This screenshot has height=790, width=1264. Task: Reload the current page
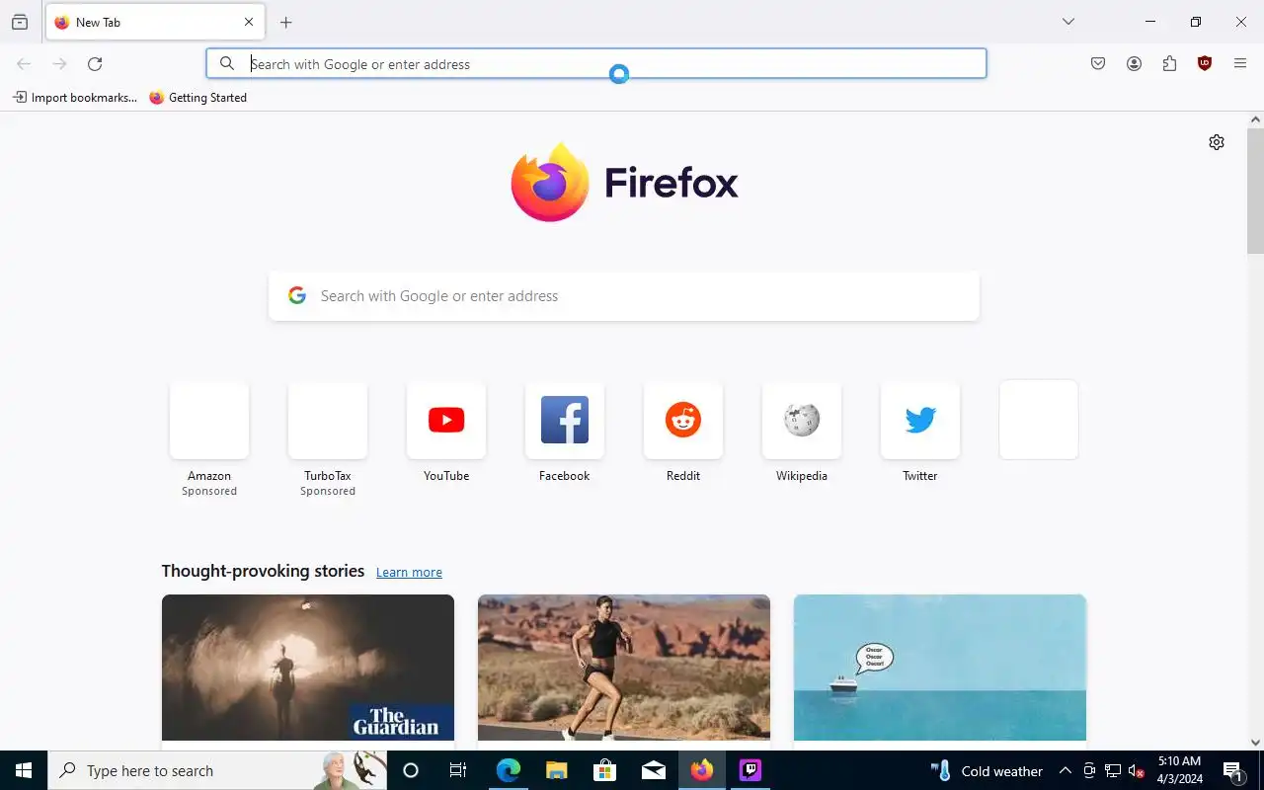click(x=95, y=64)
